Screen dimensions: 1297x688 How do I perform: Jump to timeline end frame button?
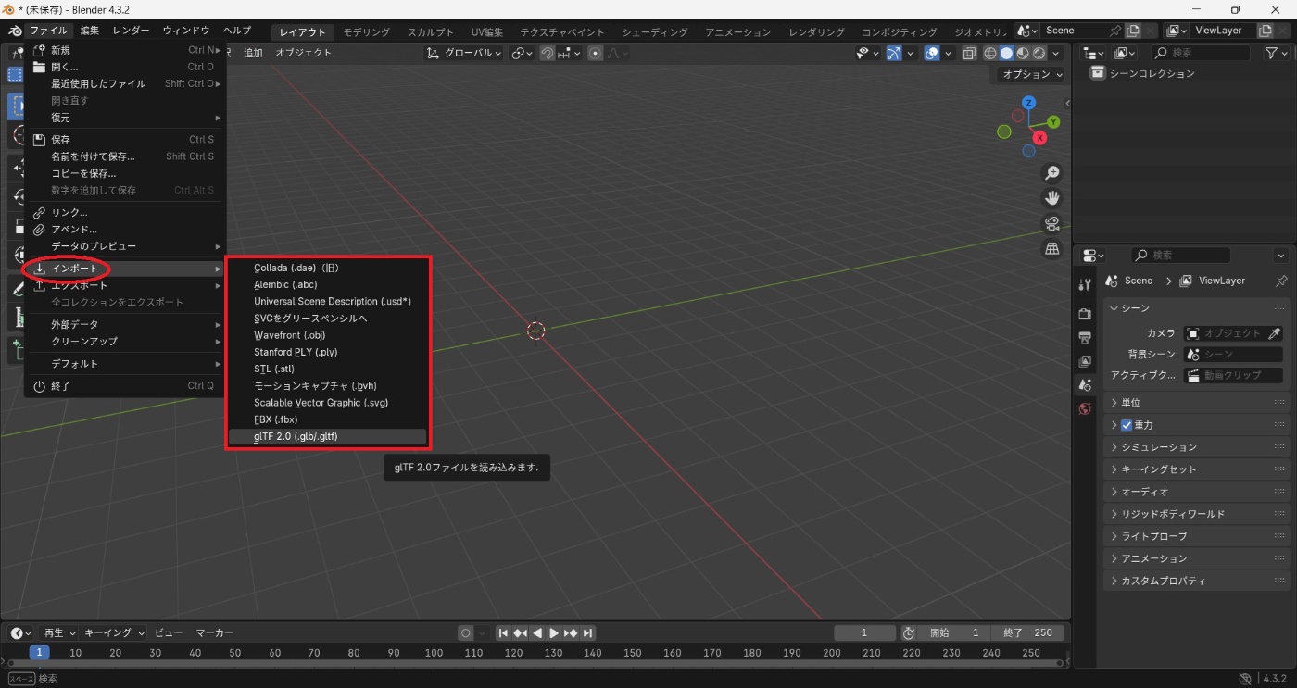tap(588, 632)
